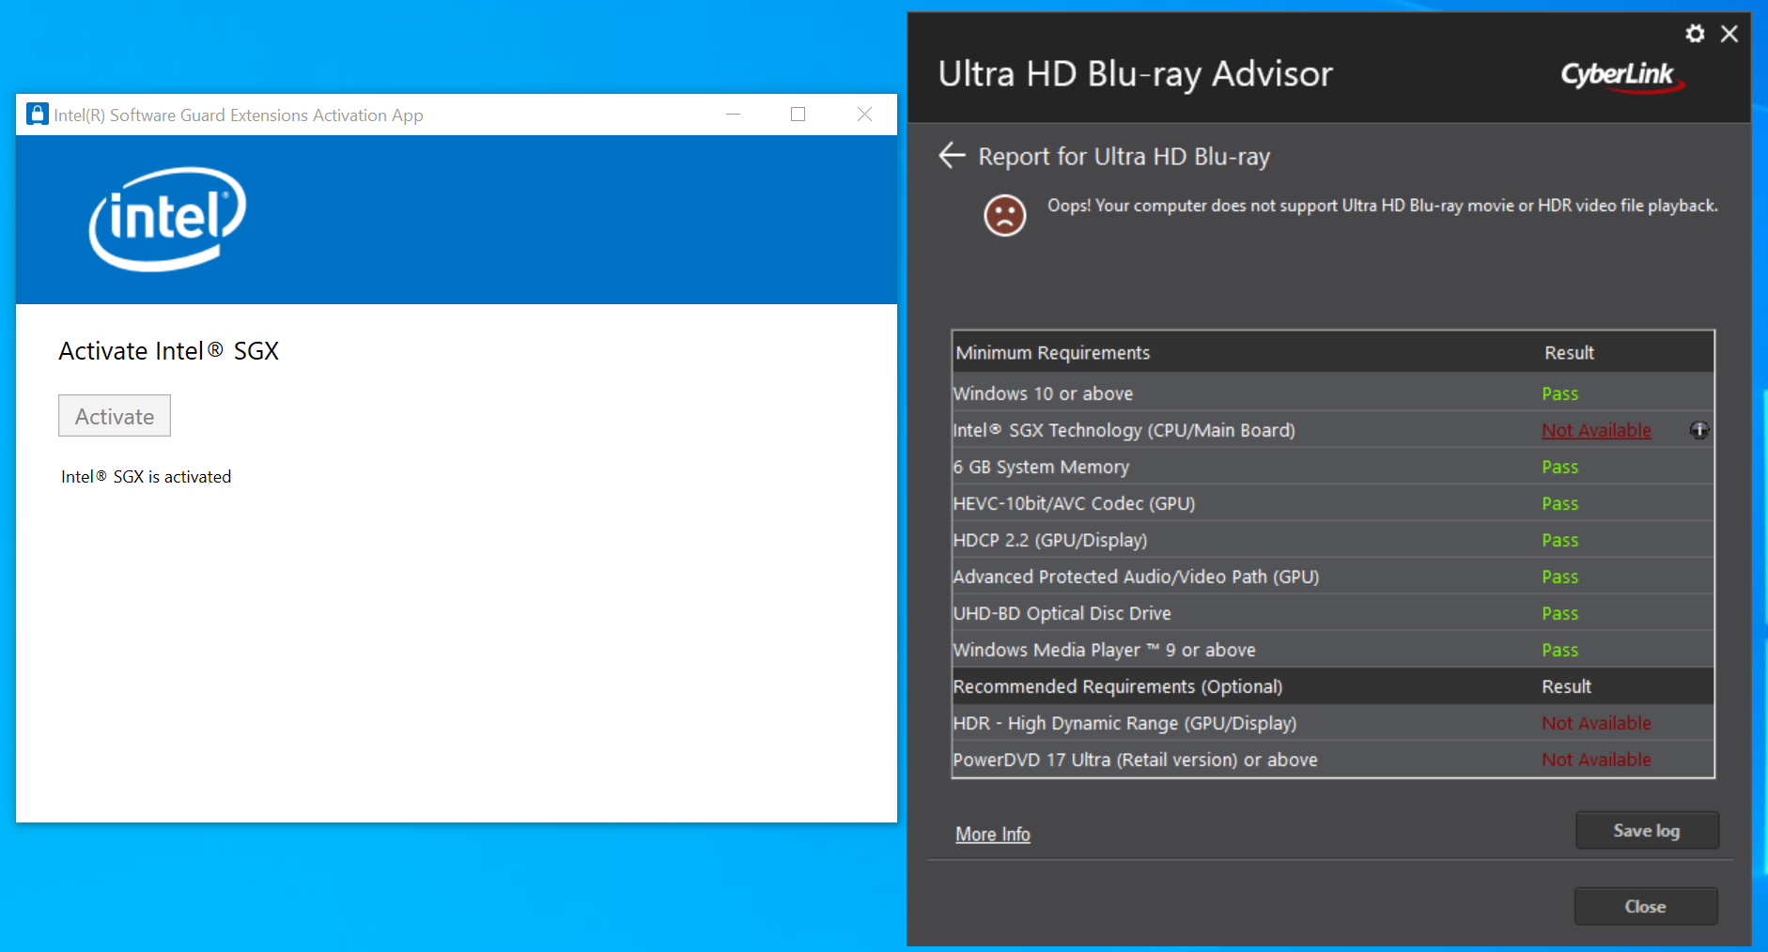The image size is (1768, 952).
Task: Select 'HDCP 2.2 (GPU/Display)' row
Action: pos(1333,540)
